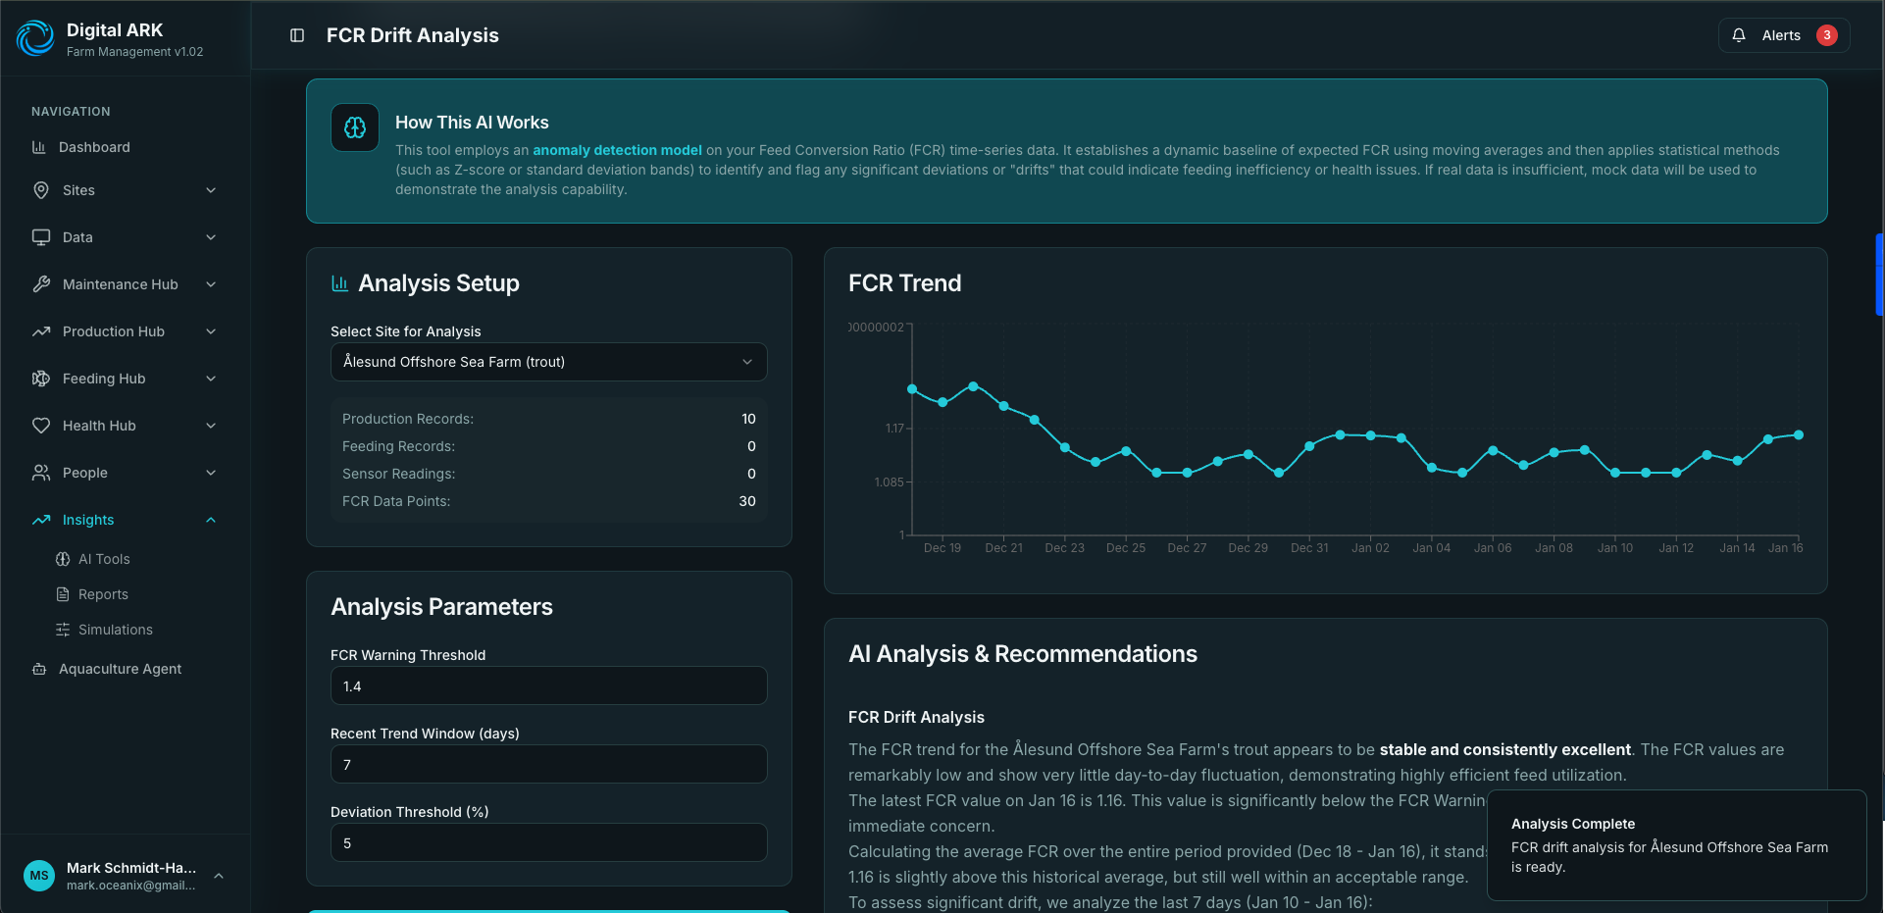Open Reports under Insights
1885x913 pixels.
103,594
